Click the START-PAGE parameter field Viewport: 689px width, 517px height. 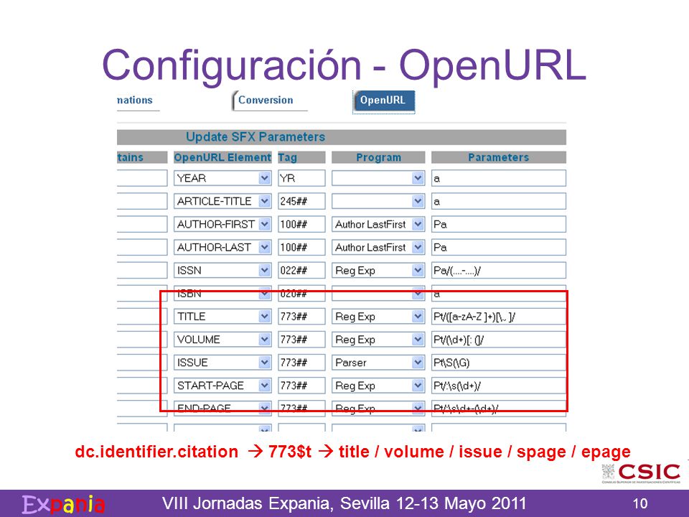(498, 386)
